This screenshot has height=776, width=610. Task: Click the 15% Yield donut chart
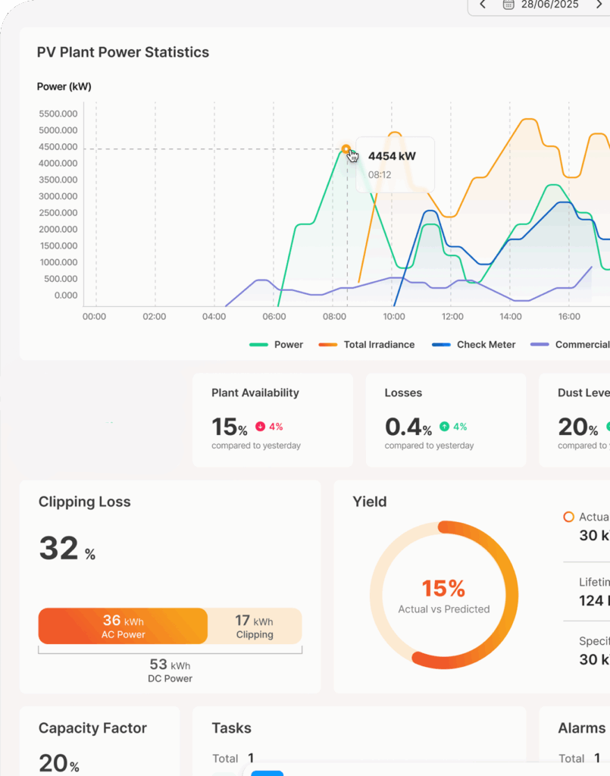pos(444,595)
